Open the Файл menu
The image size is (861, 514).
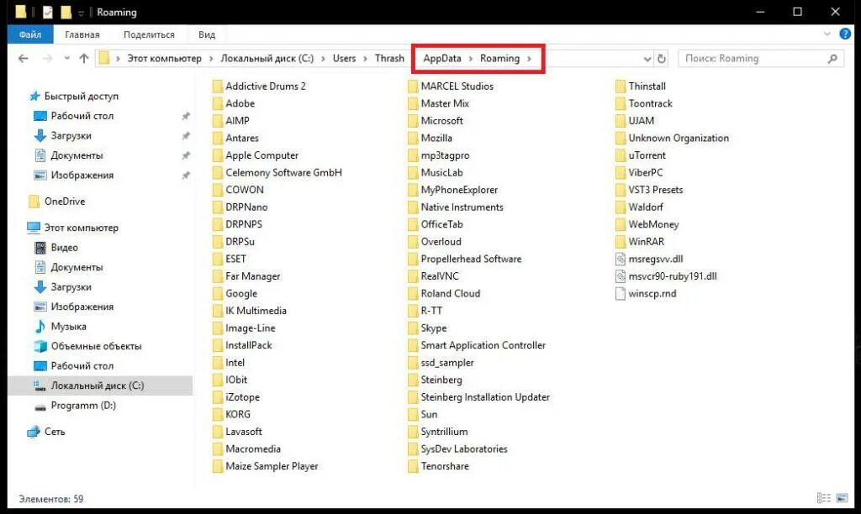coord(30,34)
